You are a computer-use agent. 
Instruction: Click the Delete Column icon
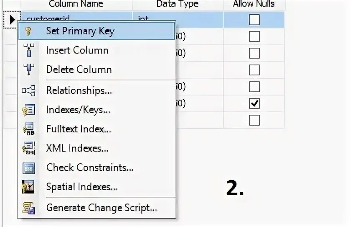pyautogui.click(x=29, y=69)
